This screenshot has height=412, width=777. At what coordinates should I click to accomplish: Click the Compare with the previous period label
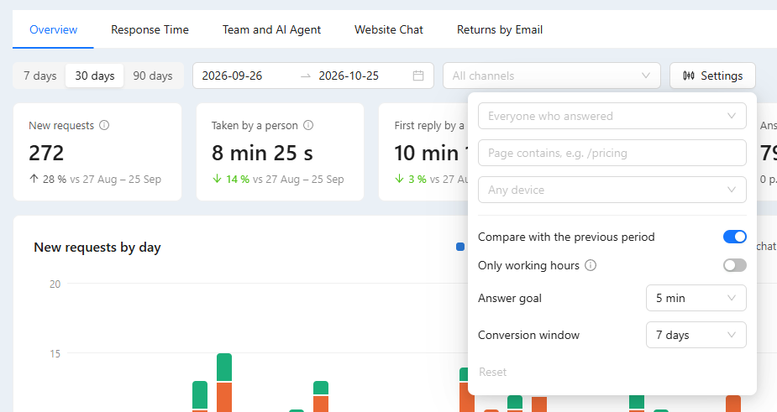(566, 237)
